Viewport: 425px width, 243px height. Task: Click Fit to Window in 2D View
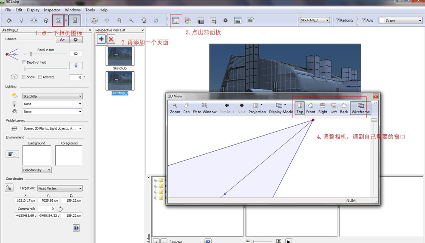[x=204, y=108]
